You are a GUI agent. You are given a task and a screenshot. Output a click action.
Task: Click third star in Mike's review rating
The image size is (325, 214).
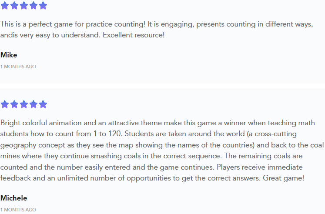(x=24, y=6)
